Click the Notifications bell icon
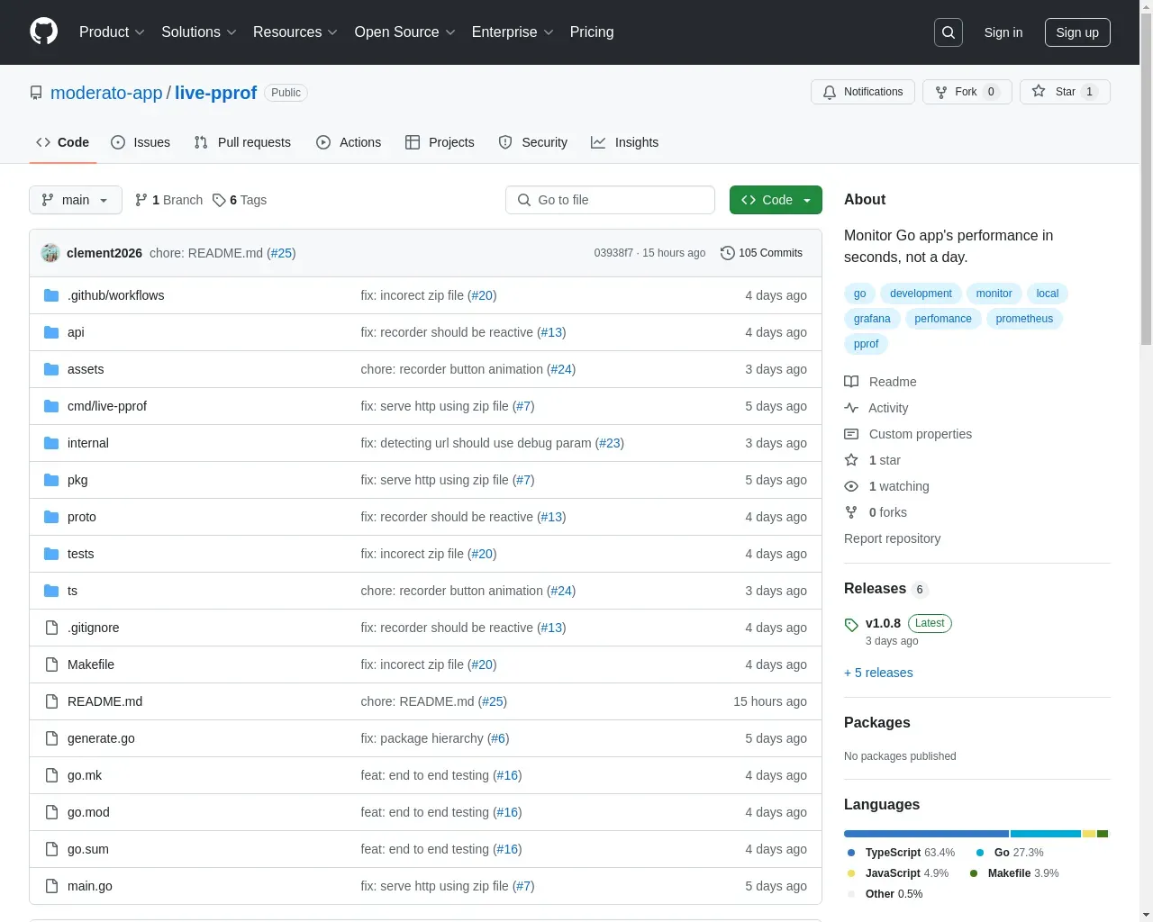Screen dimensions: 1153x922 pyautogui.click(x=830, y=92)
